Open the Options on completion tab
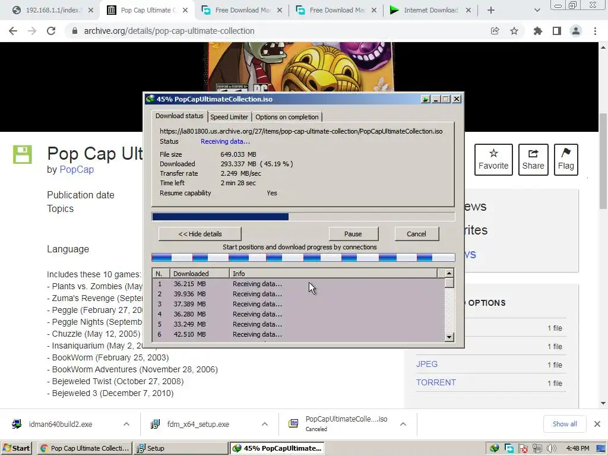 point(287,117)
